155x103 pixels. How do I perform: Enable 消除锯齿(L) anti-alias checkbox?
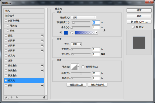[83, 67]
